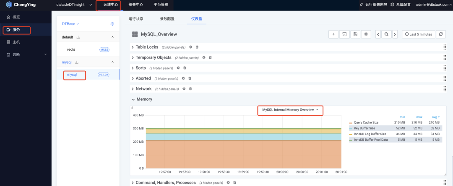The width and height of the screenshot is (453, 186).
Task: Shift time range forward
Action: tap(395, 34)
